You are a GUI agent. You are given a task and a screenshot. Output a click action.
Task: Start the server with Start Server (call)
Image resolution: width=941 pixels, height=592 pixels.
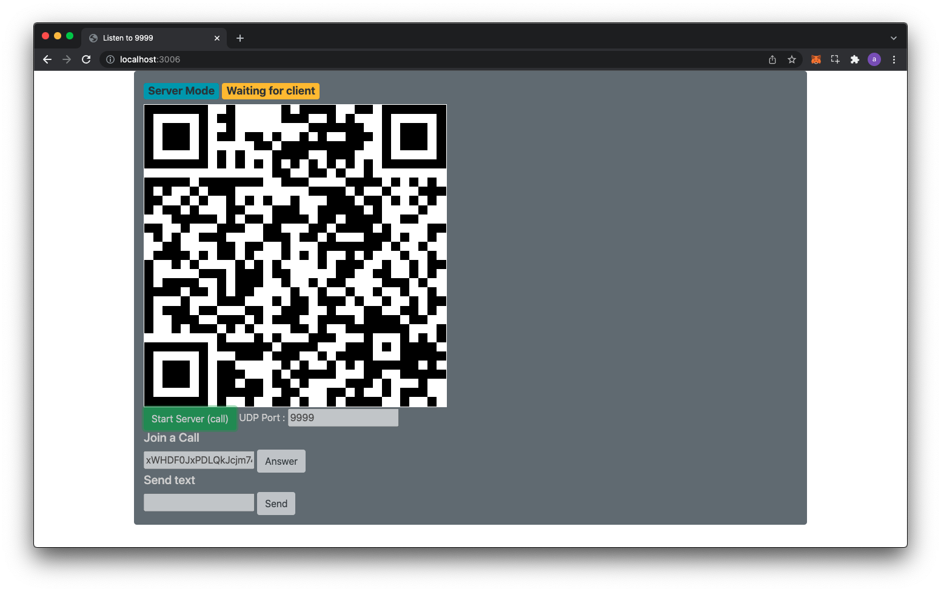190,419
